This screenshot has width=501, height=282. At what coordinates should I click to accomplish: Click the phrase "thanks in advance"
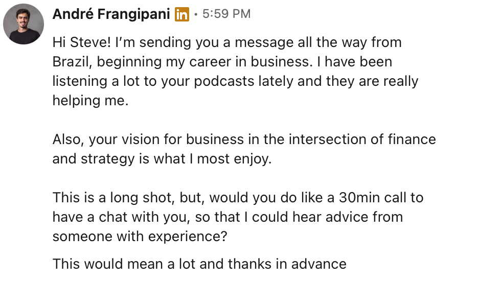pos(287,264)
